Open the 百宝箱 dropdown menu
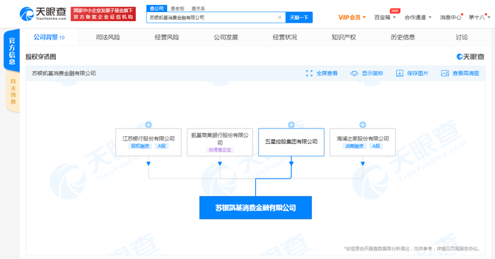495x259 pixels. 385,18
